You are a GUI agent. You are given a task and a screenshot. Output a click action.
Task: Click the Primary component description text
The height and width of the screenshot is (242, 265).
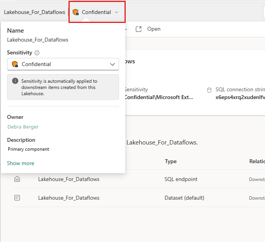click(28, 149)
